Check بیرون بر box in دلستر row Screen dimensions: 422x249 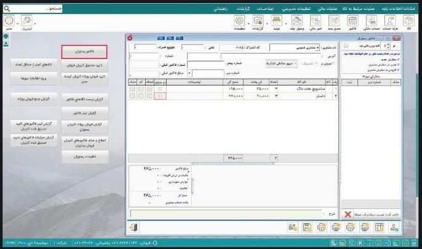point(161,97)
